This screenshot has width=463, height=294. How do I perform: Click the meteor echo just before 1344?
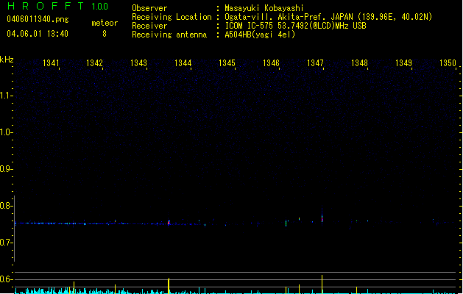click(x=169, y=223)
